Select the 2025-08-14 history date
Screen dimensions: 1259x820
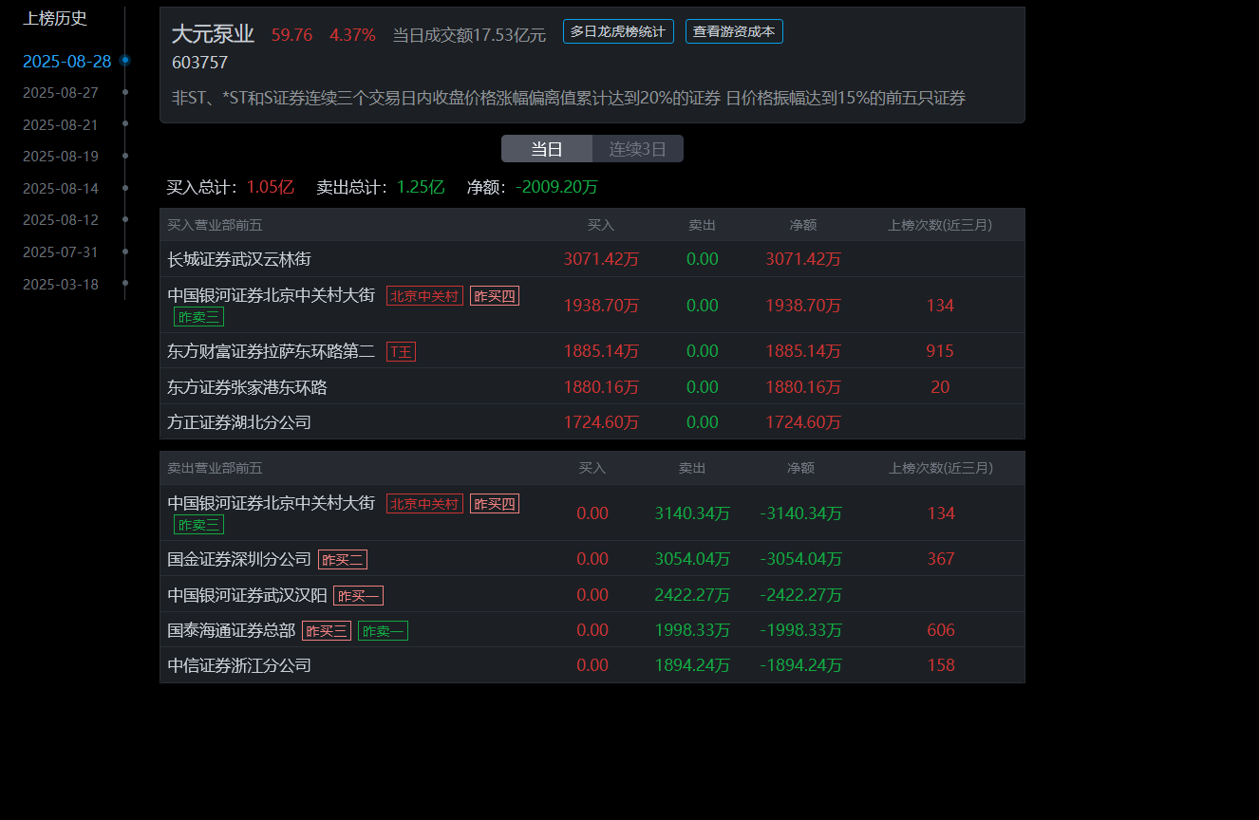tap(61, 188)
